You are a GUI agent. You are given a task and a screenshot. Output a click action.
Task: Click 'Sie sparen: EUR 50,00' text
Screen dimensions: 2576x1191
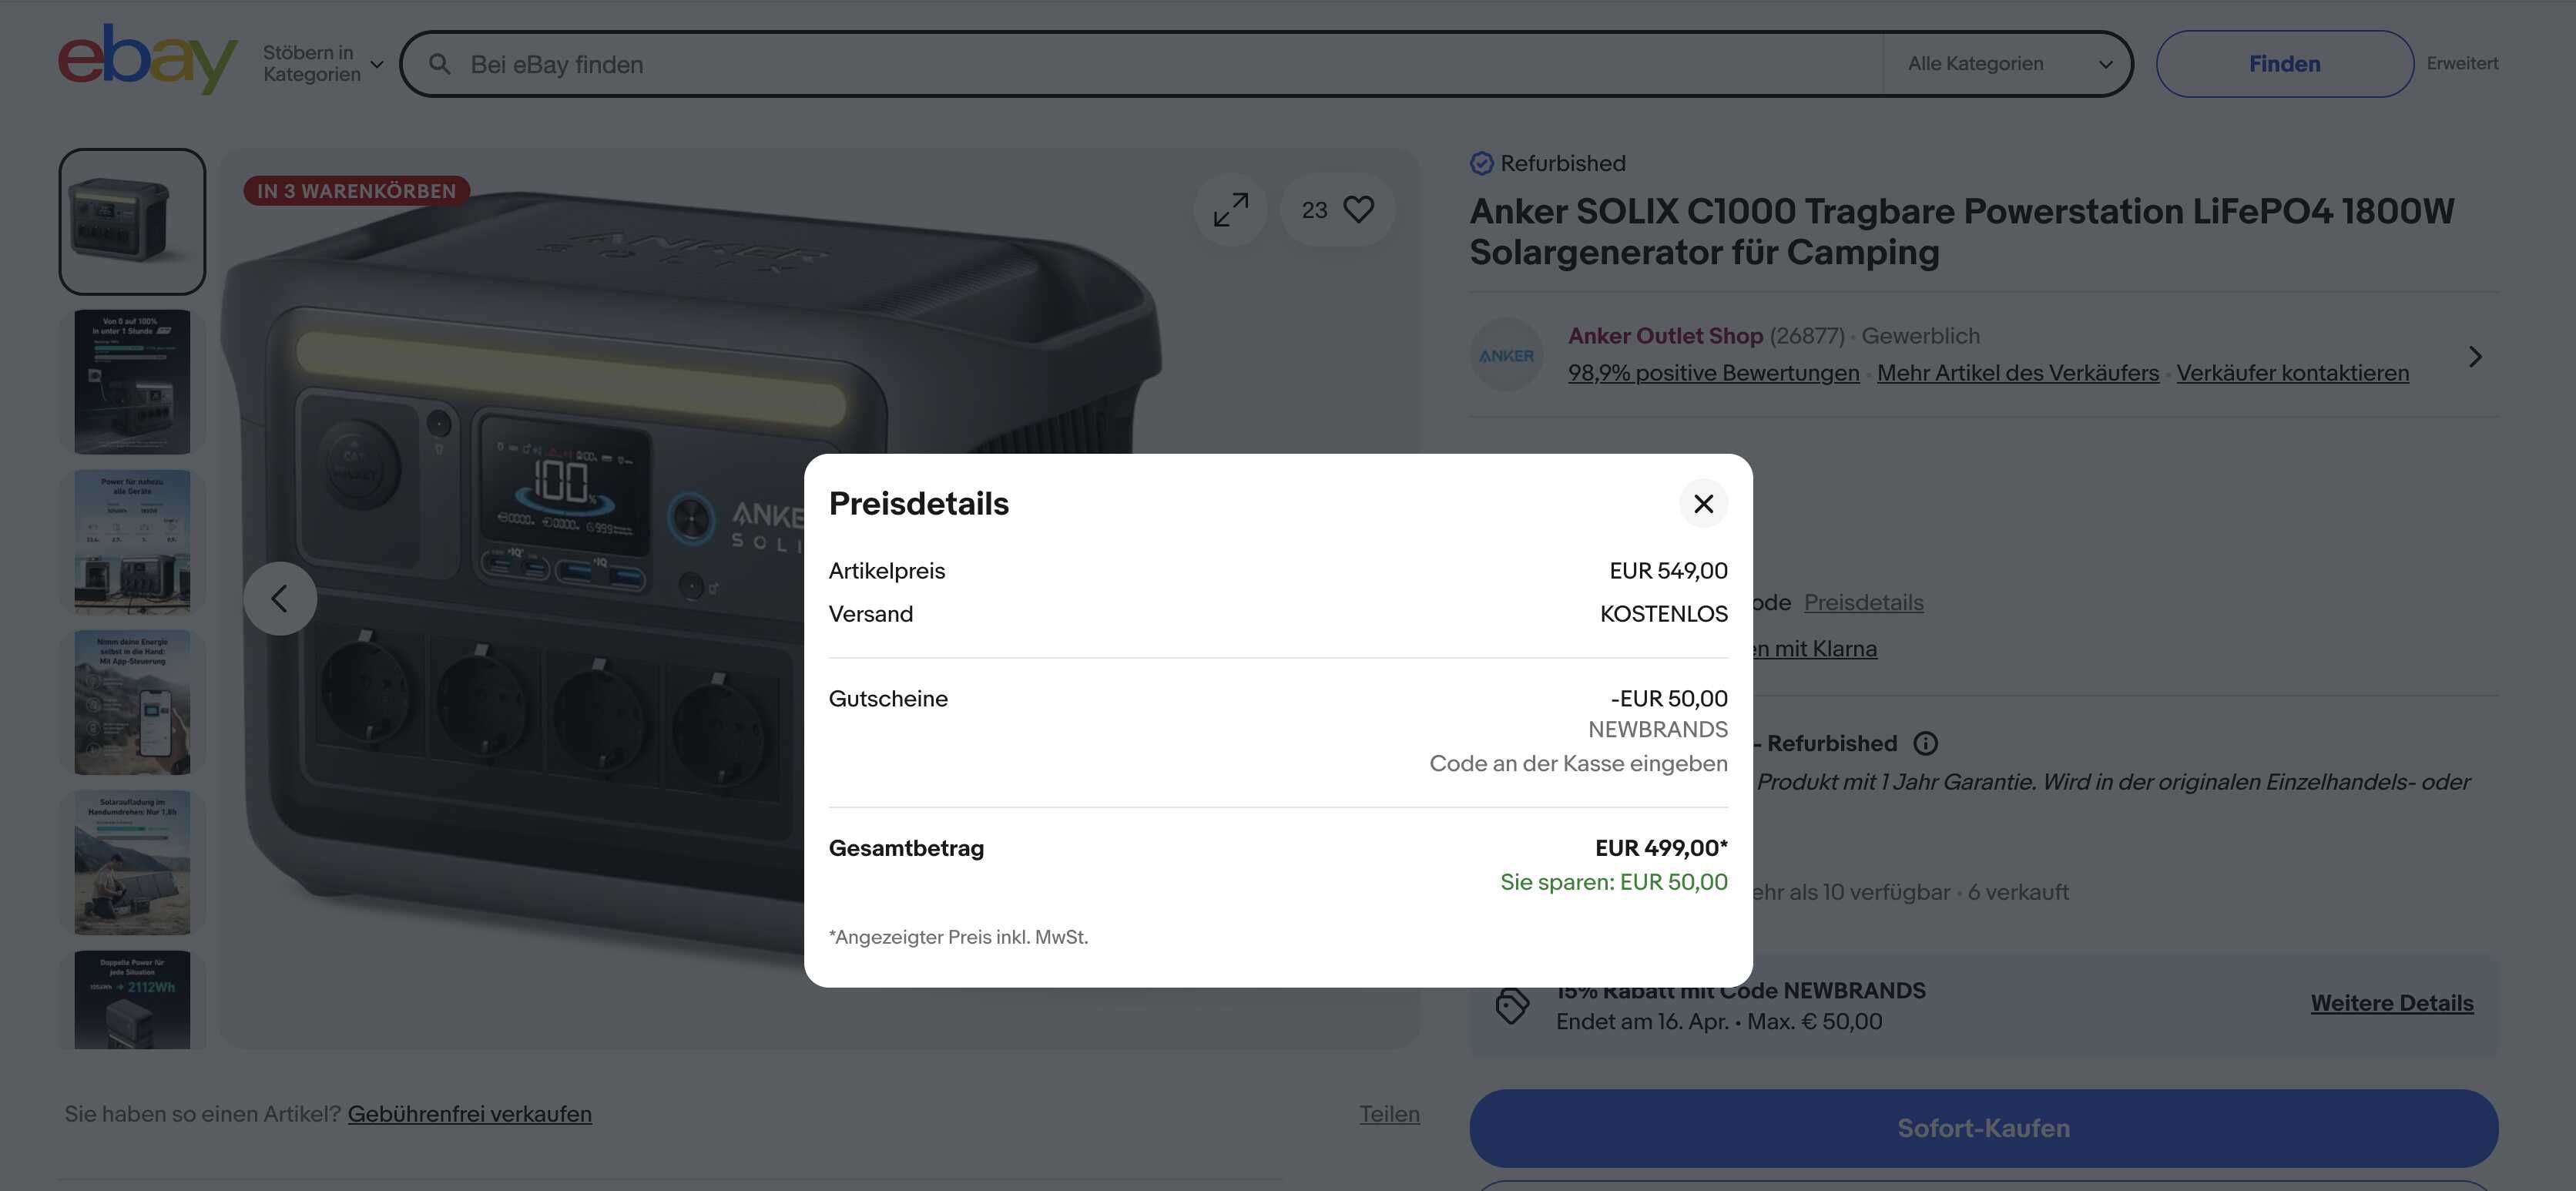pos(1613,882)
